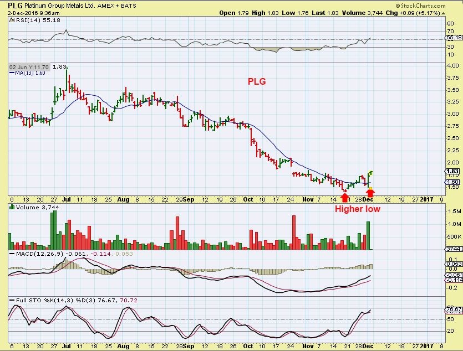This screenshot has width=463, height=351.
Task: Click the RSI(14) legend line marker
Action: tap(12, 19)
